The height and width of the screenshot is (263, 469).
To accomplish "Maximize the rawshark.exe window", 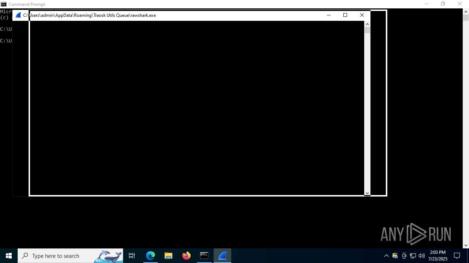I will pyautogui.click(x=345, y=15).
